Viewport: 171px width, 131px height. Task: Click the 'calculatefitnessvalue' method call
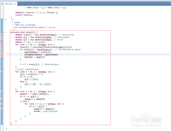(x=45, y=47)
